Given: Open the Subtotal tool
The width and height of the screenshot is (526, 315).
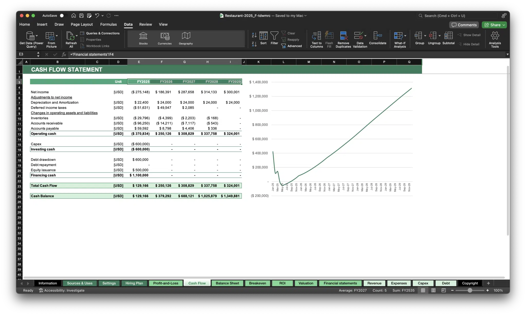Looking at the screenshot, I should click(x=448, y=36).
